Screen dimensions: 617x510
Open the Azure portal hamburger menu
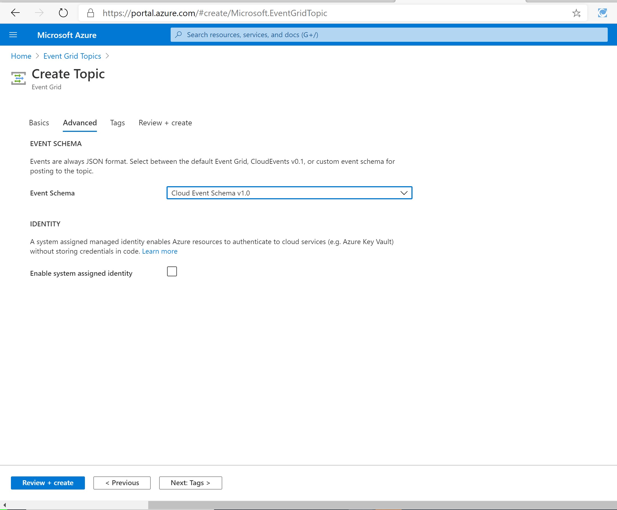(x=13, y=35)
